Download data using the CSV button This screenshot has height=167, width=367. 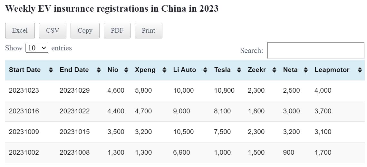pos(53,31)
